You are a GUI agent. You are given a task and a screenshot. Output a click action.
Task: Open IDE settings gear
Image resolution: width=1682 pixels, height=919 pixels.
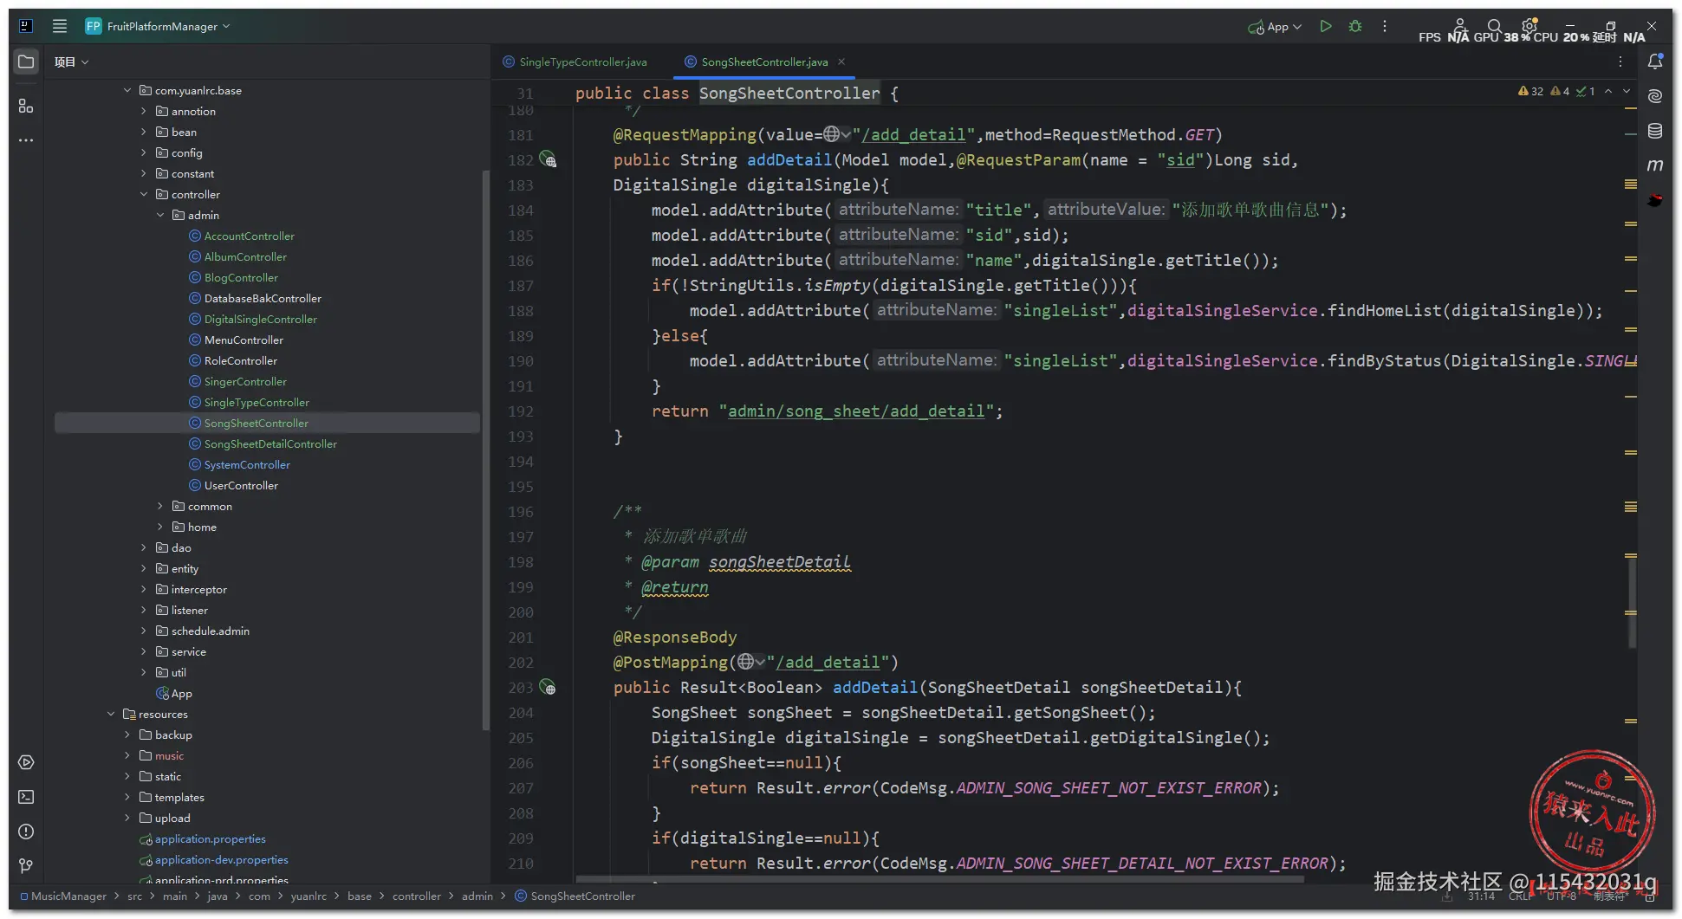(1529, 26)
